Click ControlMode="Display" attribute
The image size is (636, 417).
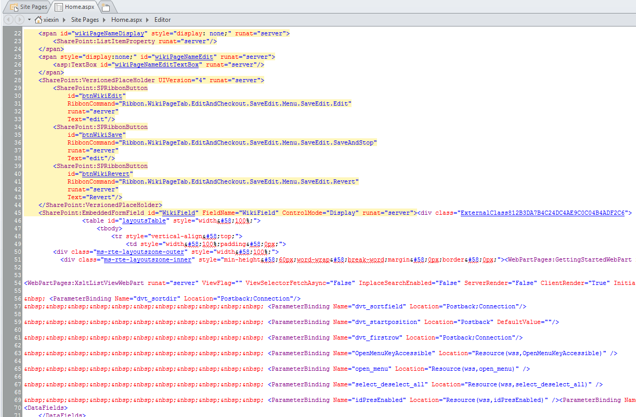320,213
